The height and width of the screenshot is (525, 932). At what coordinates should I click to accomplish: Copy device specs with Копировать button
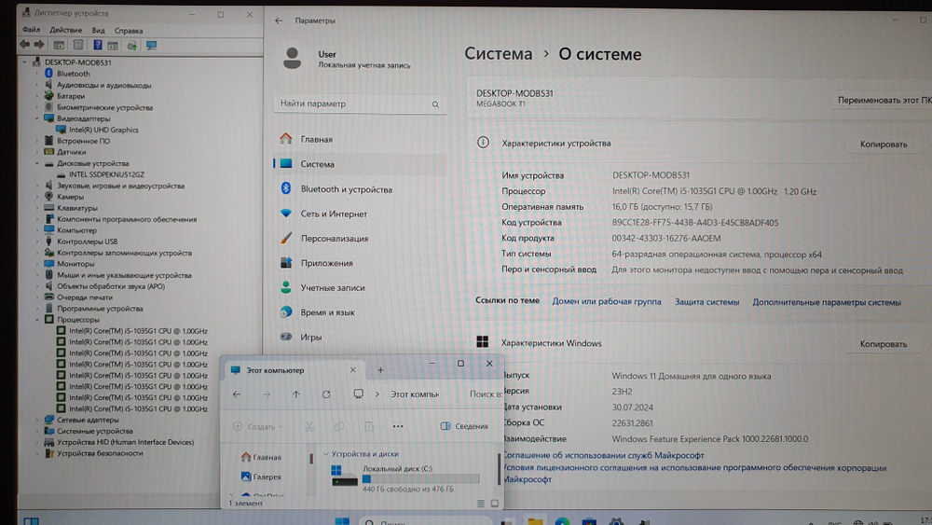tap(884, 144)
